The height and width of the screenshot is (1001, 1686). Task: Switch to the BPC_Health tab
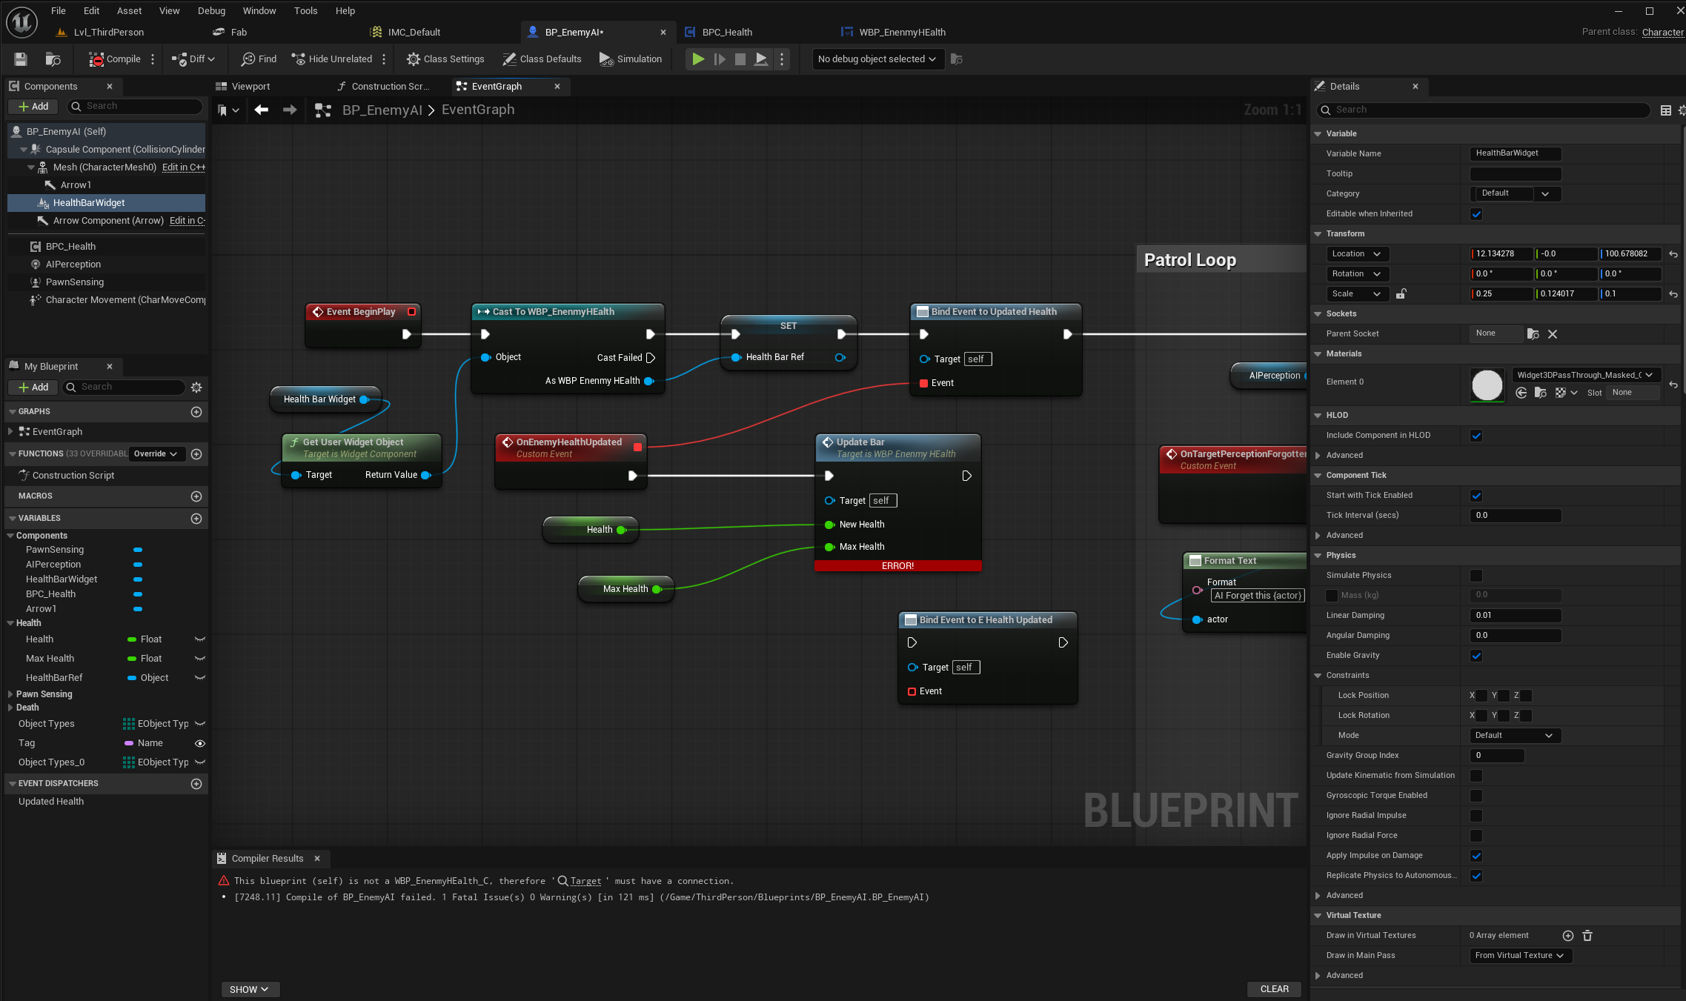(726, 32)
